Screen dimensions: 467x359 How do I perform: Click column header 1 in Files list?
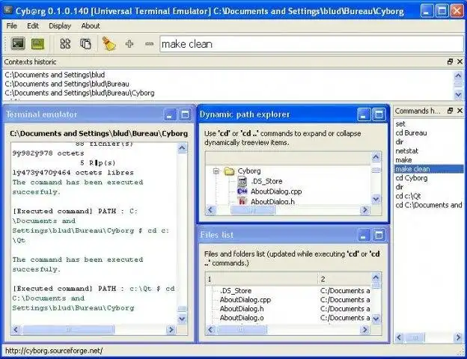coord(262,279)
